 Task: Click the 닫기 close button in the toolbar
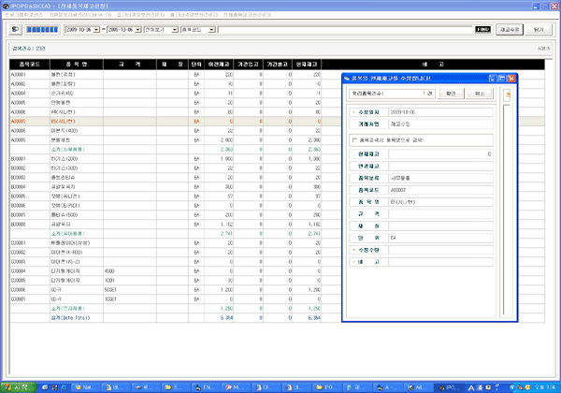(539, 29)
